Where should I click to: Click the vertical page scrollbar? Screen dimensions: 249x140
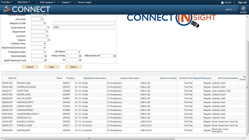tap(247, 87)
